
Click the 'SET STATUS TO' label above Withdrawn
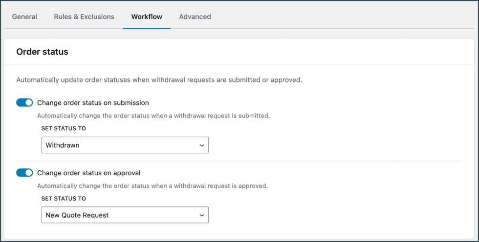click(x=64, y=129)
